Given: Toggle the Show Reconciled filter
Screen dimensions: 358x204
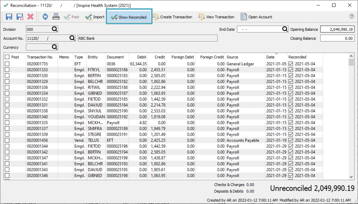Looking at the screenshot, I should [x=129, y=17].
